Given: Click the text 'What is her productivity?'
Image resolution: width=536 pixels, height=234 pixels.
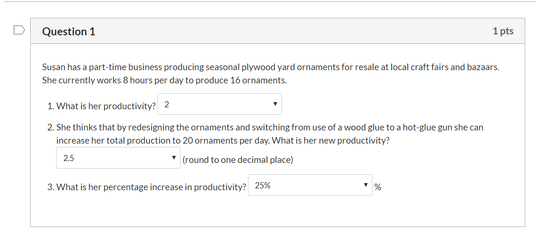Looking at the screenshot, I should click(106, 106).
